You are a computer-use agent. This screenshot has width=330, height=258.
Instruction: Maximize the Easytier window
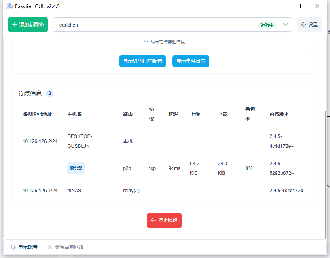[299, 6]
